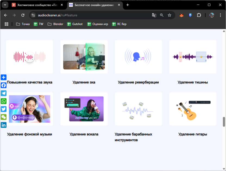Share via the WeChat icon
The width and height of the screenshot is (226, 171).
coord(4,117)
